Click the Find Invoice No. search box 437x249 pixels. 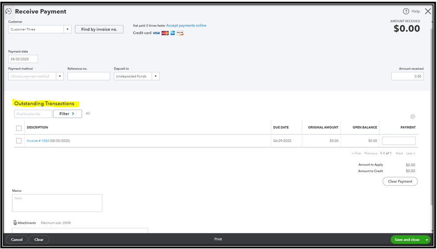point(33,114)
